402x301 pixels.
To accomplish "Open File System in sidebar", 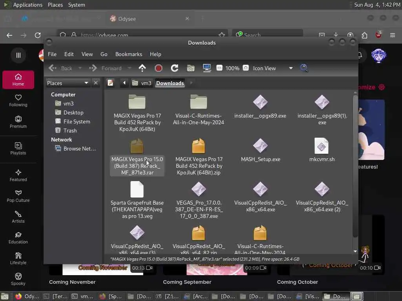I will pos(73,121).
